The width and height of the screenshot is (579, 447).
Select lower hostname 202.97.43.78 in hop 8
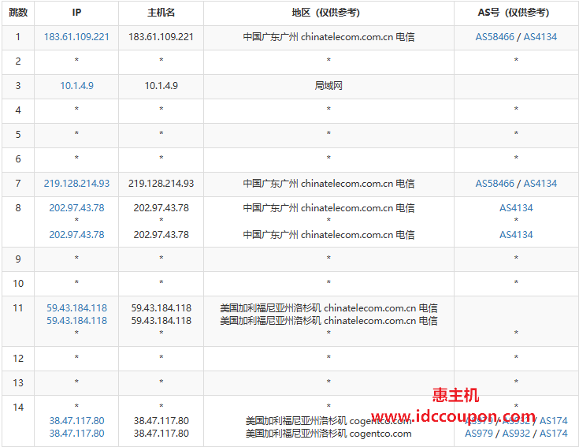pyautogui.click(x=161, y=235)
